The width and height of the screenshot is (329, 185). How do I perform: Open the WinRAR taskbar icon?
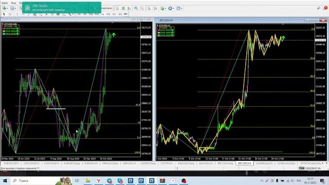click(x=162, y=180)
